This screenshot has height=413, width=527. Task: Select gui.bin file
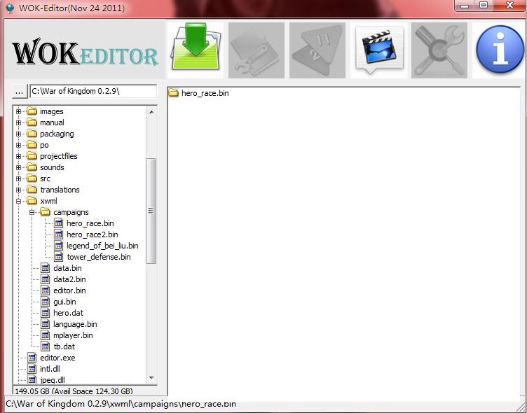point(64,302)
